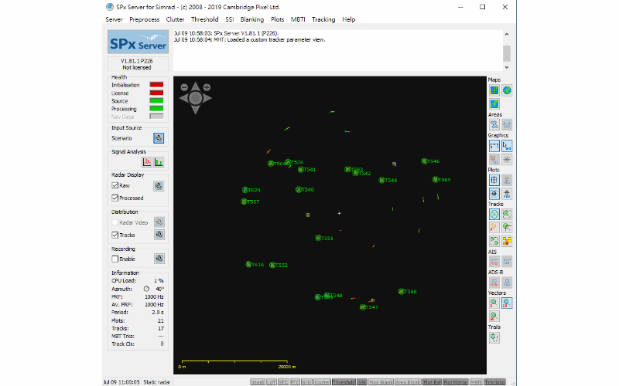Click the grey Nav Data health indicator
The image size is (619, 386).
156,117
